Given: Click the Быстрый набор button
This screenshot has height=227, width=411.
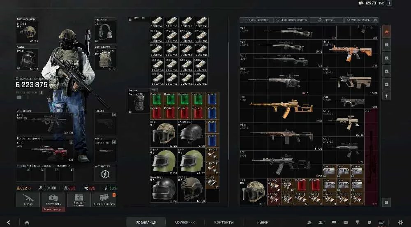Looking at the screenshot, I should 104,200.
